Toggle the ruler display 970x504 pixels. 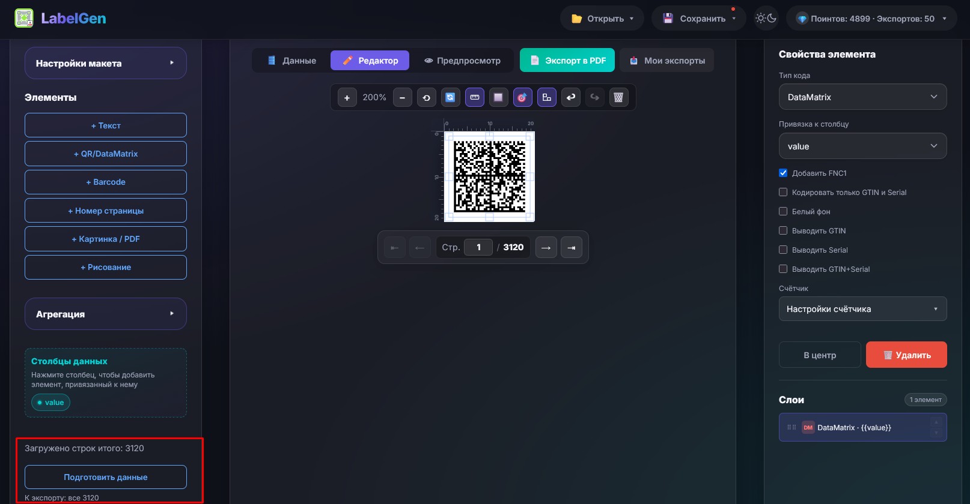474,97
